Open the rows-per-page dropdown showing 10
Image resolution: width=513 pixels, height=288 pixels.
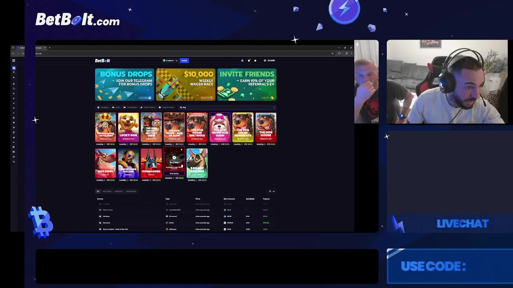(272, 191)
